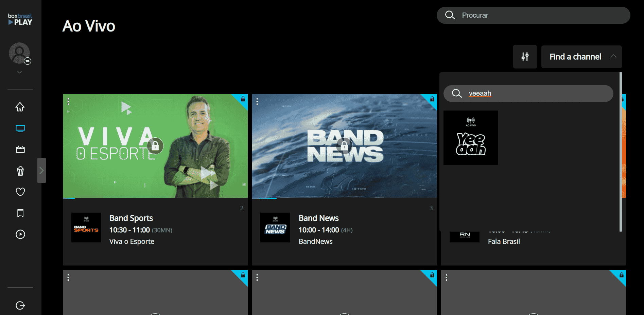Screen dimensions: 644x315
Task: Click the Ao Vivo page heading
Action: [89, 26]
